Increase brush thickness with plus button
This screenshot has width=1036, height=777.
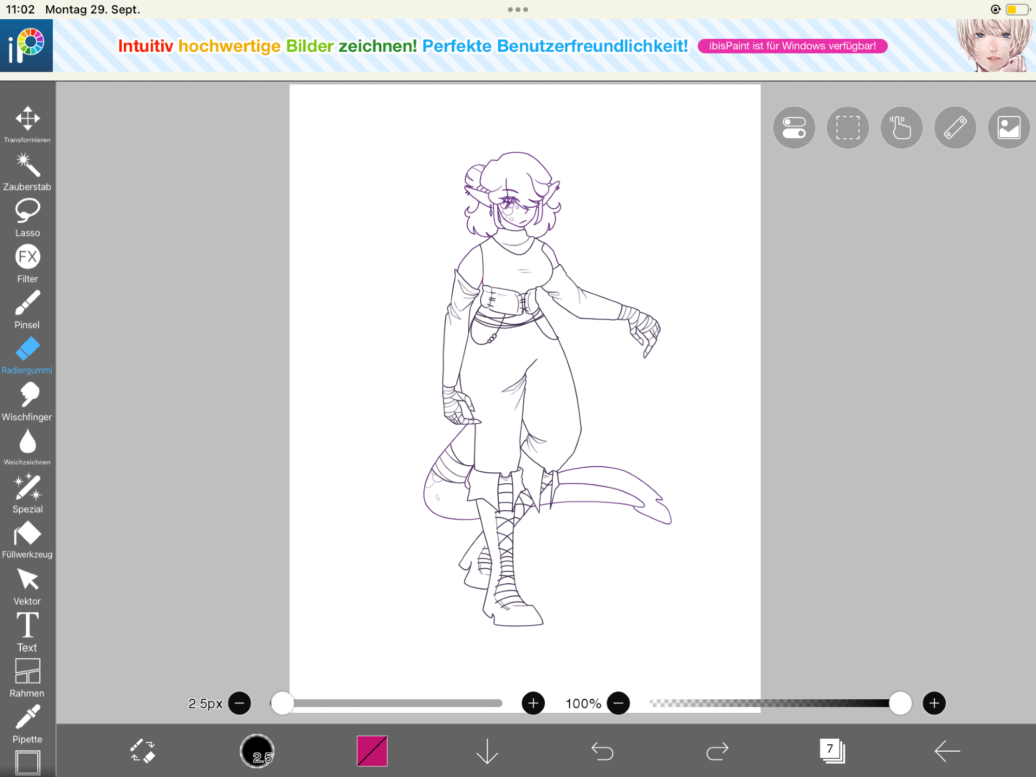pyautogui.click(x=533, y=703)
